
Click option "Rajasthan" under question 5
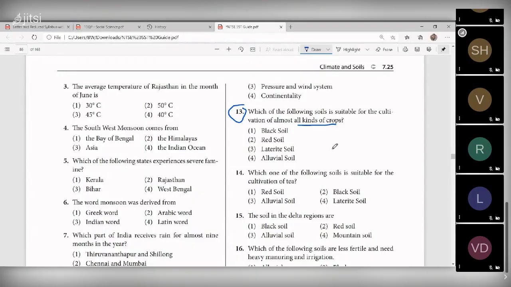(x=171, y=180)
